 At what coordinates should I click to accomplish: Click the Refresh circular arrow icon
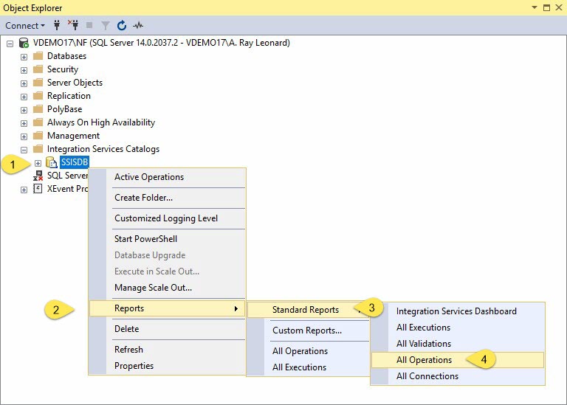pos(122,25)
